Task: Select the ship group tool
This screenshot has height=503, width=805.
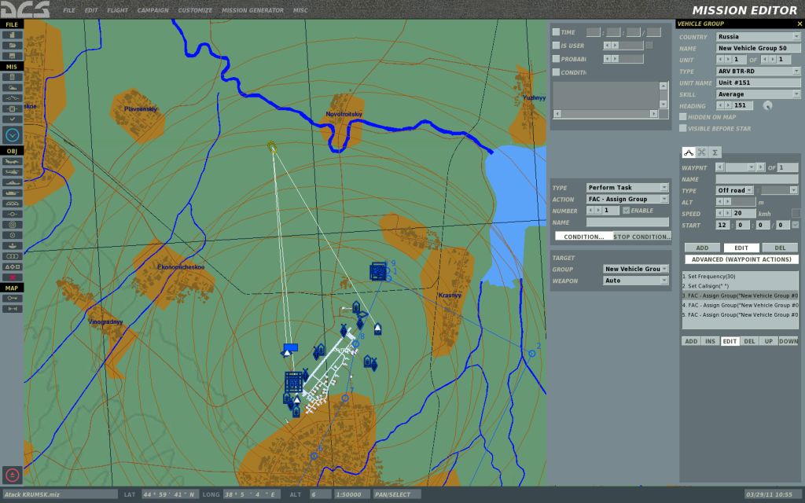Action: point(12,182)
